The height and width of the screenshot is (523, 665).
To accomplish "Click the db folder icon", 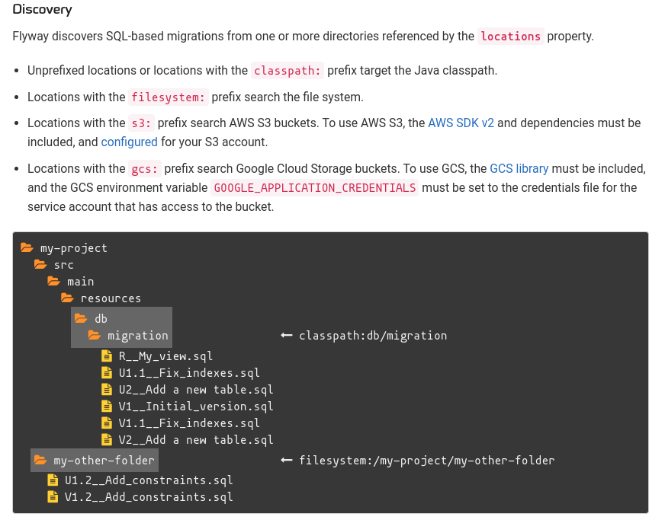I will (81, 318).
